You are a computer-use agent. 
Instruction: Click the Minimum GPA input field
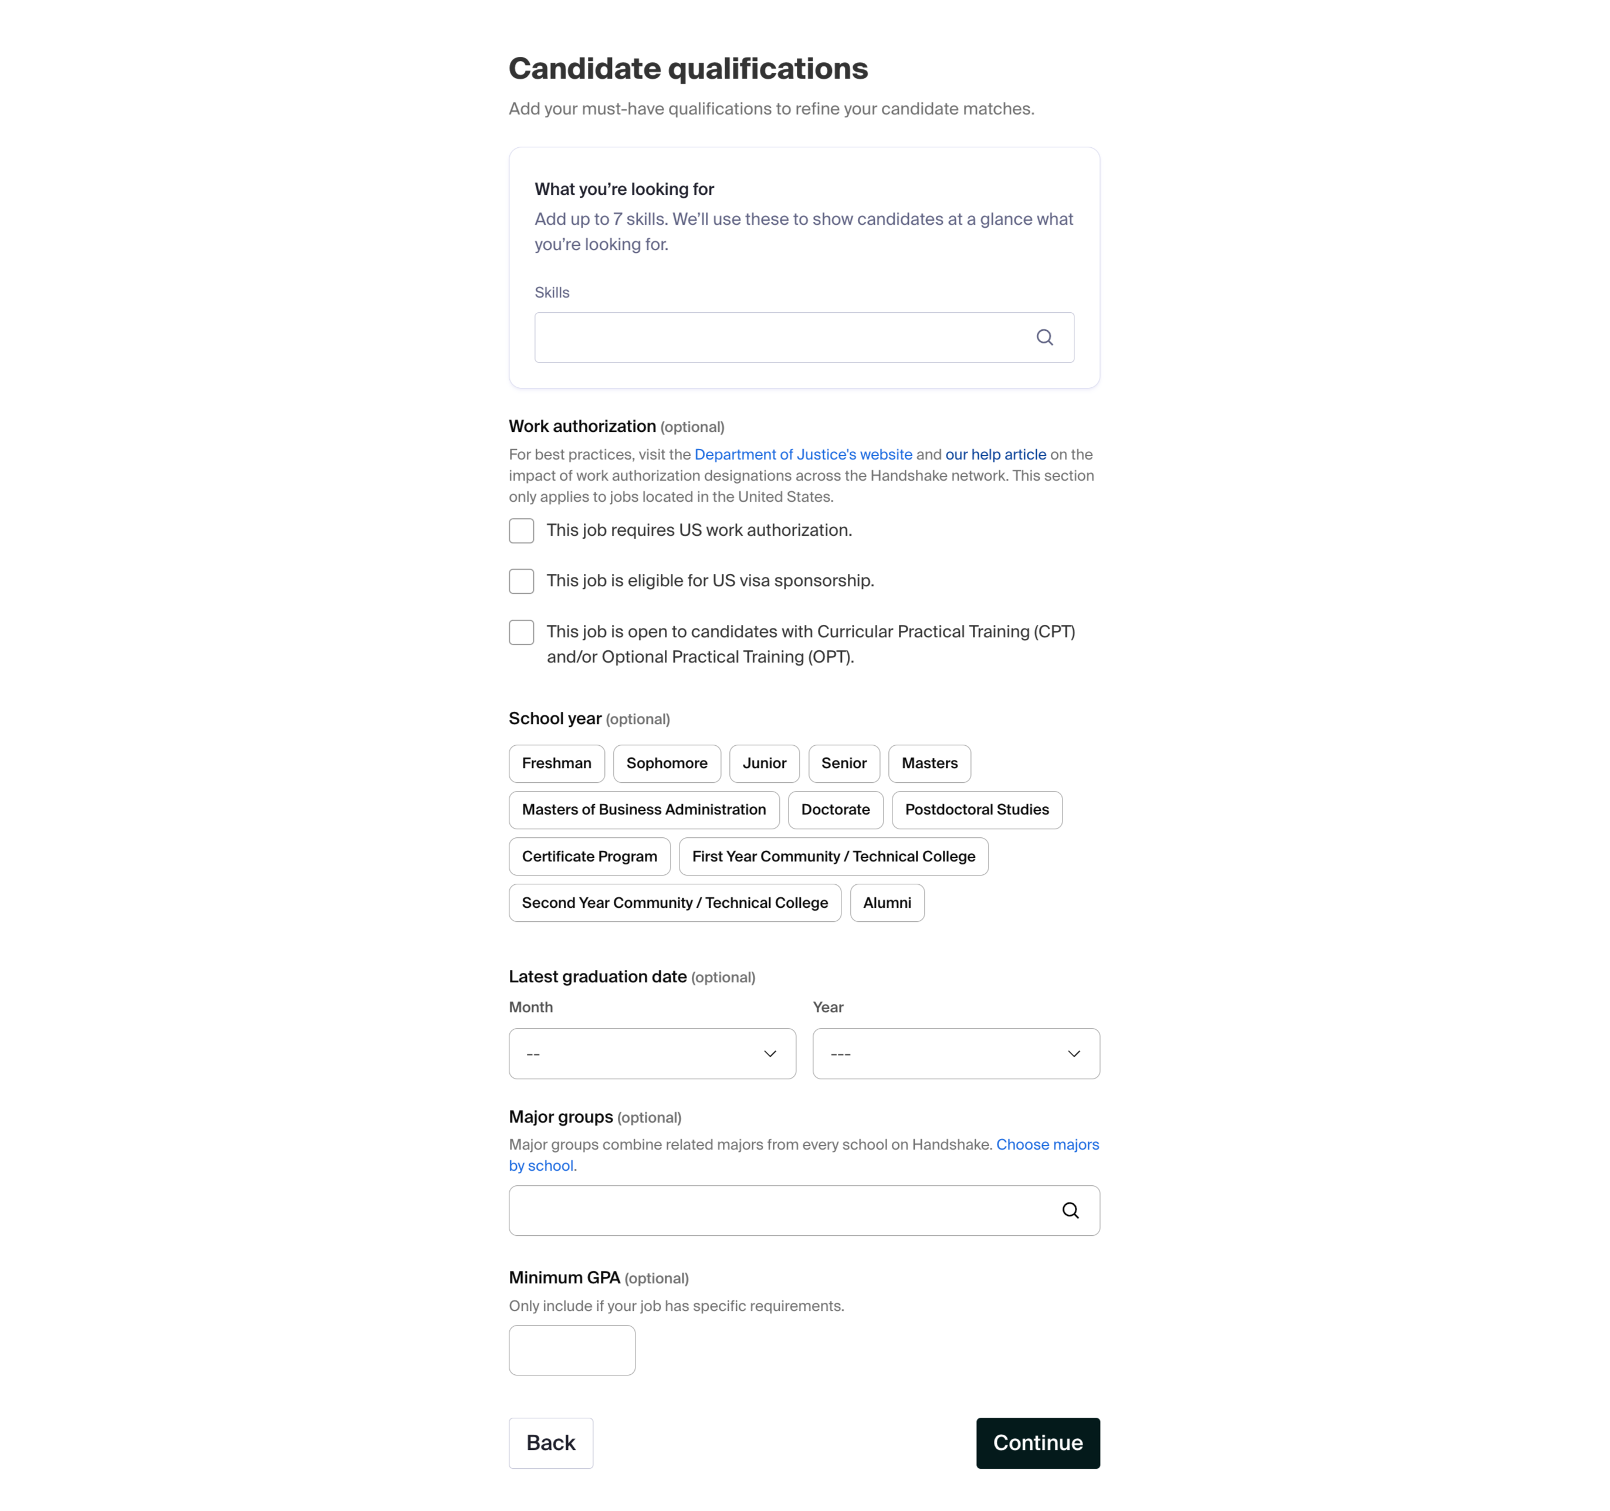[571, 1350]
